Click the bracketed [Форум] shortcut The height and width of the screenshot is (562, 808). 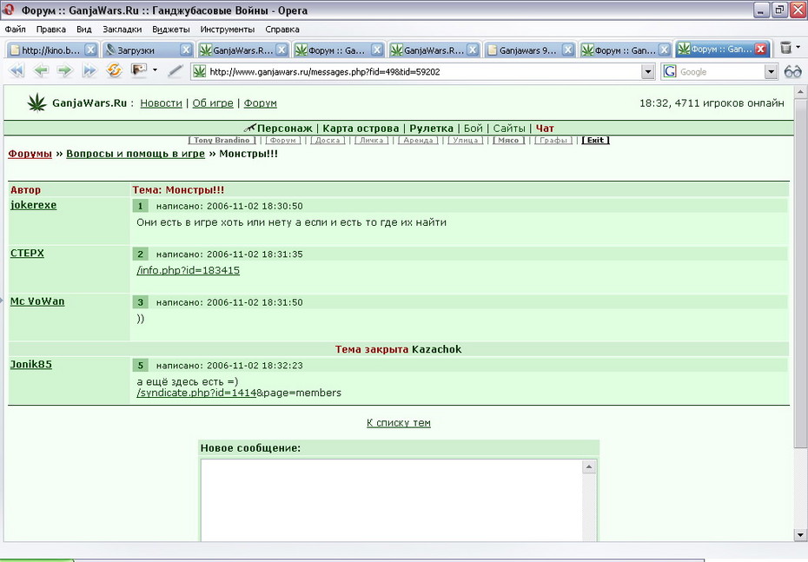[x=283, y=140]
